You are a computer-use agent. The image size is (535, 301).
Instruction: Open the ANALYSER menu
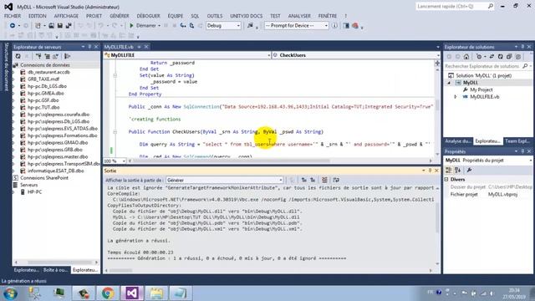pyautogui.click(x=299, y=16)
